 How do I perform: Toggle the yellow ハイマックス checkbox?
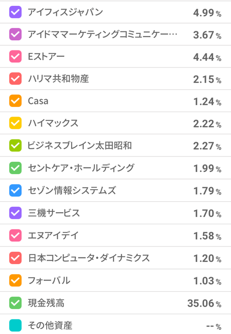(15, 123)
